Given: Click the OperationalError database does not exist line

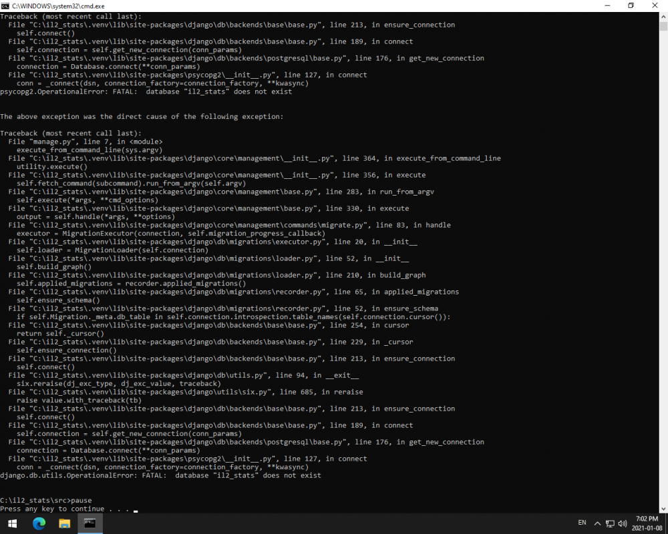Looking at the screenshot, I should tap(160, 475).
